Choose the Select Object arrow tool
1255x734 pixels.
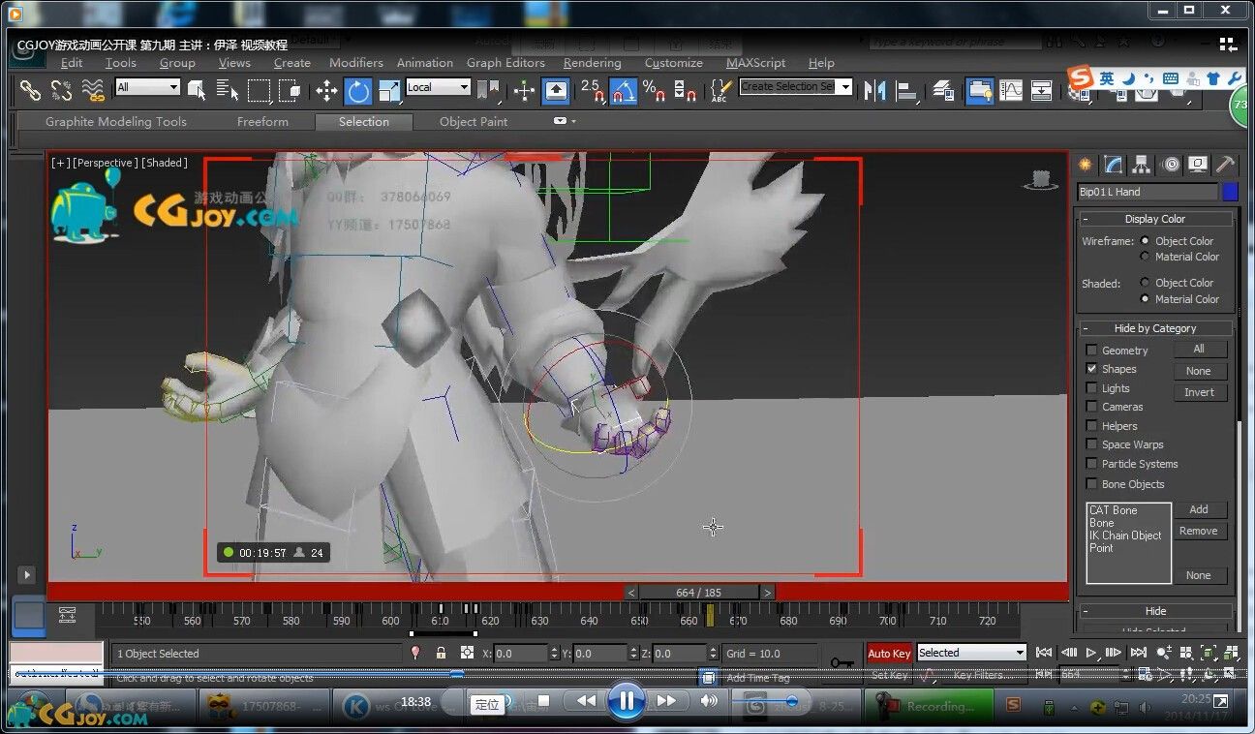(x=197, y=90)
